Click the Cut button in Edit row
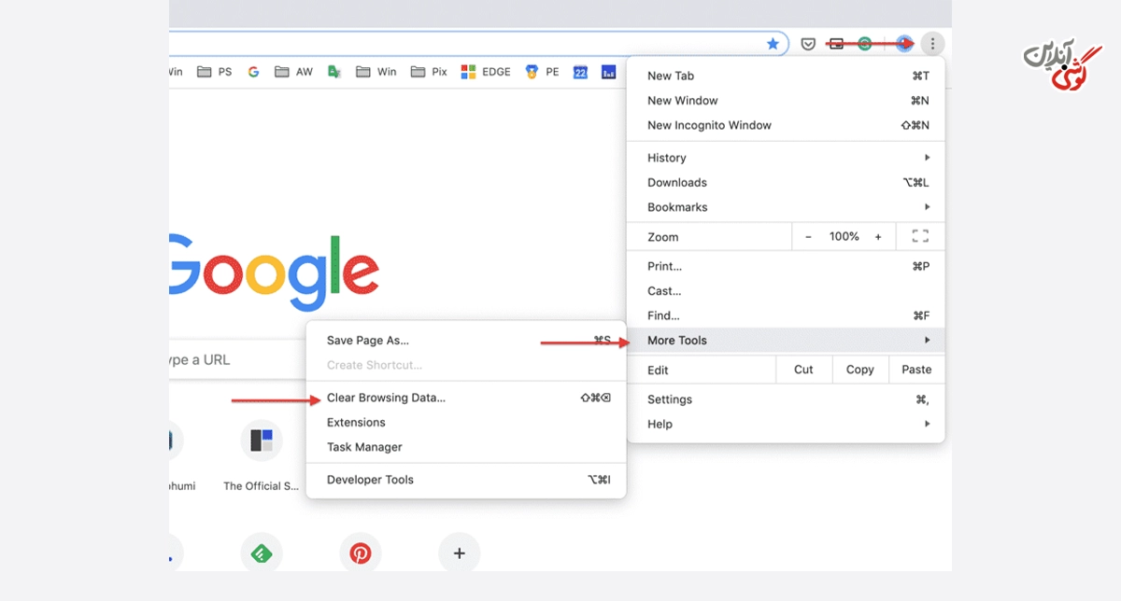The width and height of the screenshot is (1121, 601). (803, 370)
